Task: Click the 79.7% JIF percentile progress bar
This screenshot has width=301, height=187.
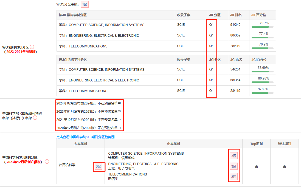Action: (x=262, y=27)
